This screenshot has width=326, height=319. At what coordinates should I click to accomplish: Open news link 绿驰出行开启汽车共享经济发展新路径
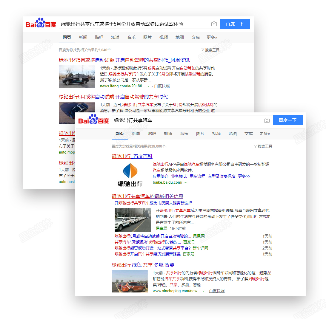148,254
